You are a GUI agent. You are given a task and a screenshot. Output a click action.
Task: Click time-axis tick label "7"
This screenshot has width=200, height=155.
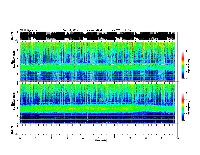130,138
